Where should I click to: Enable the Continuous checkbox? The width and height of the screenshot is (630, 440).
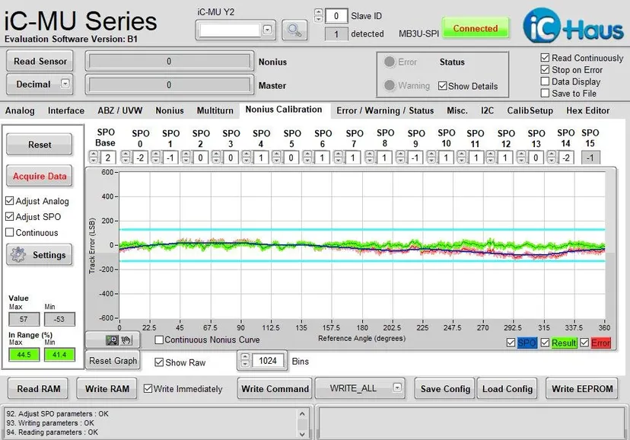[10, 232]
